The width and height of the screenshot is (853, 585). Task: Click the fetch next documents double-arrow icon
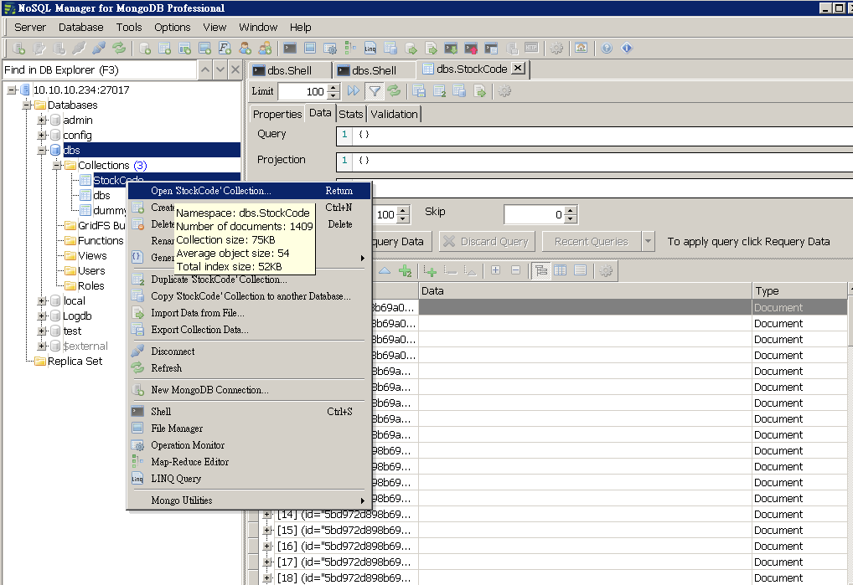pos(354,90)
